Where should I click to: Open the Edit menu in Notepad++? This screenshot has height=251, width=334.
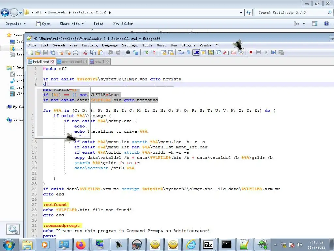[44, 45]
